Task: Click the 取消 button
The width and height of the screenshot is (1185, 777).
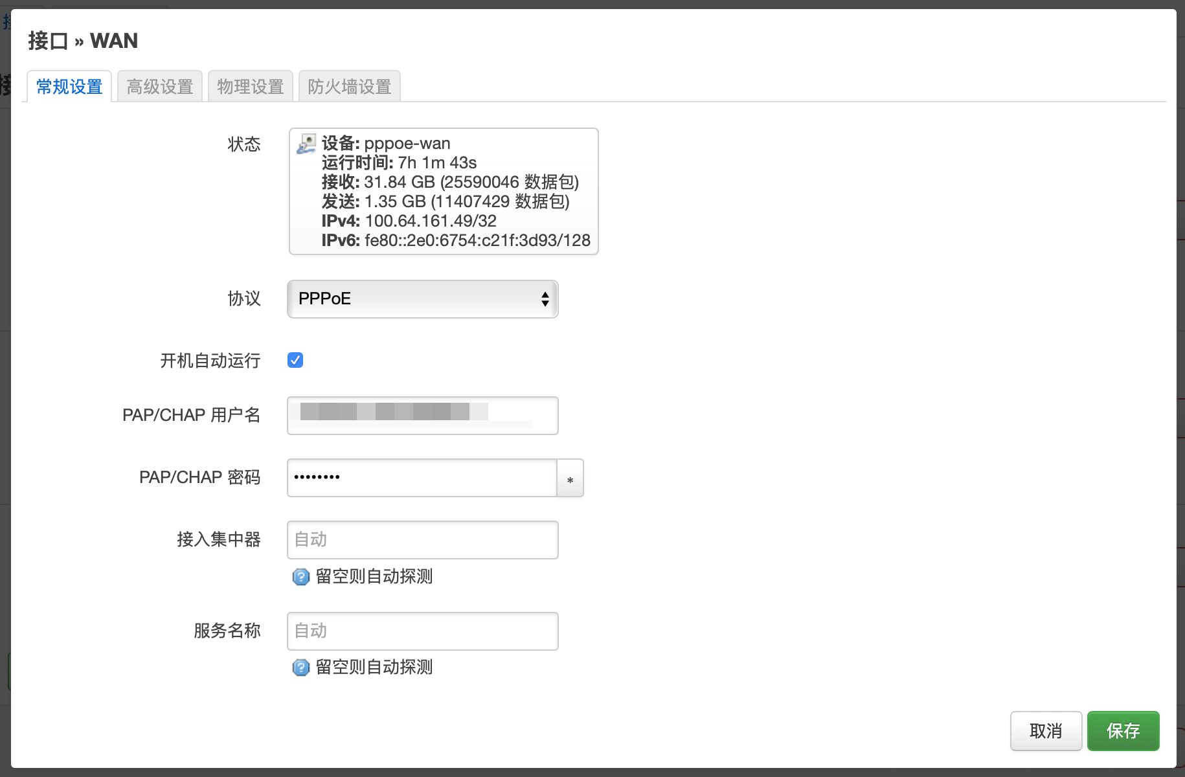Action: pos(1046,731)
